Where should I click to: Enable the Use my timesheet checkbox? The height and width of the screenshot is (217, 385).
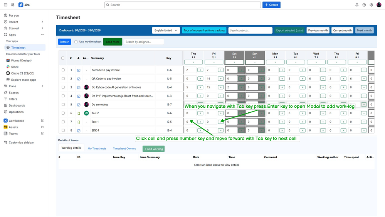(76, 42)
